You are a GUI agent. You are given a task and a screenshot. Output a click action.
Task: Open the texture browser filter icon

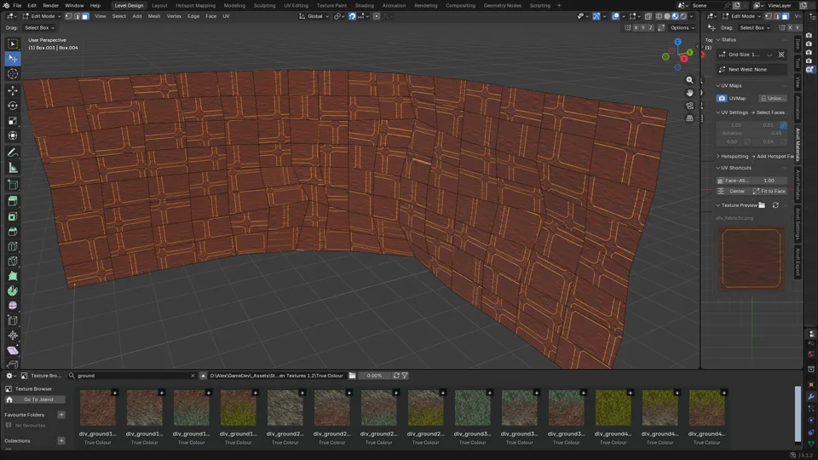click(405, 376)
